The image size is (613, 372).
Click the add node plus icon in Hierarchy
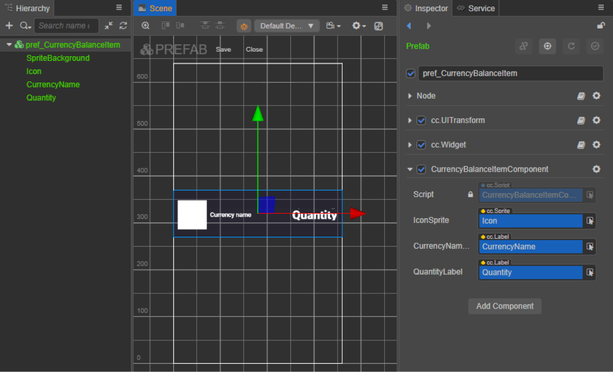[9, 26]
